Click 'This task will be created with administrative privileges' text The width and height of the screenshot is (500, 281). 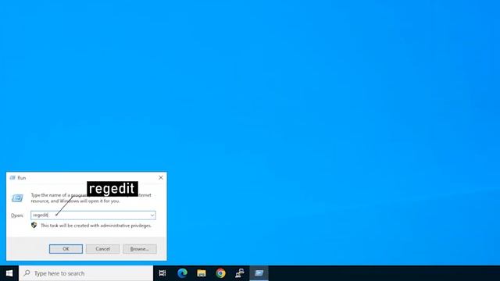coord(96,226)
